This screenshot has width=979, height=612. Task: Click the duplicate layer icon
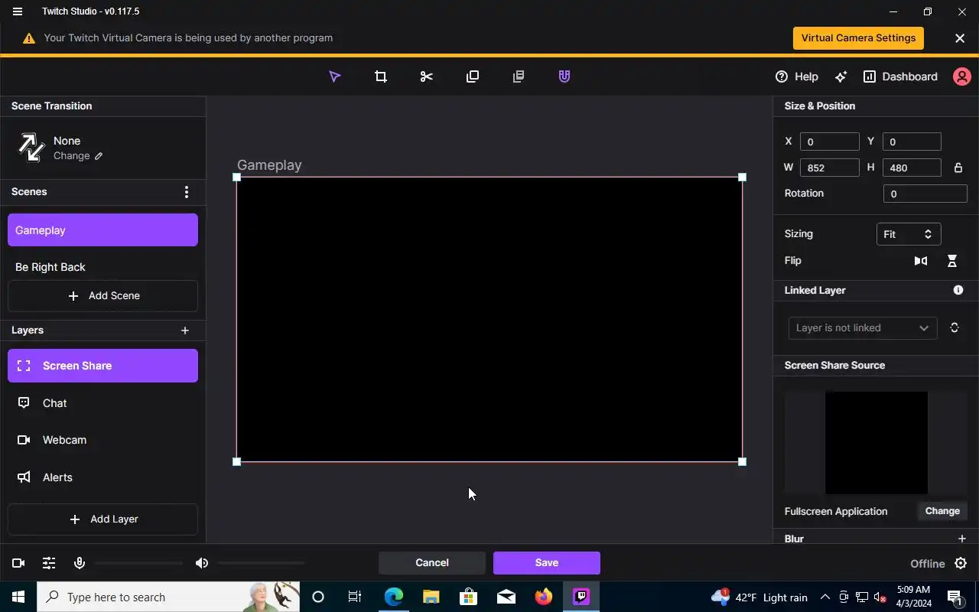pos(472,76)
